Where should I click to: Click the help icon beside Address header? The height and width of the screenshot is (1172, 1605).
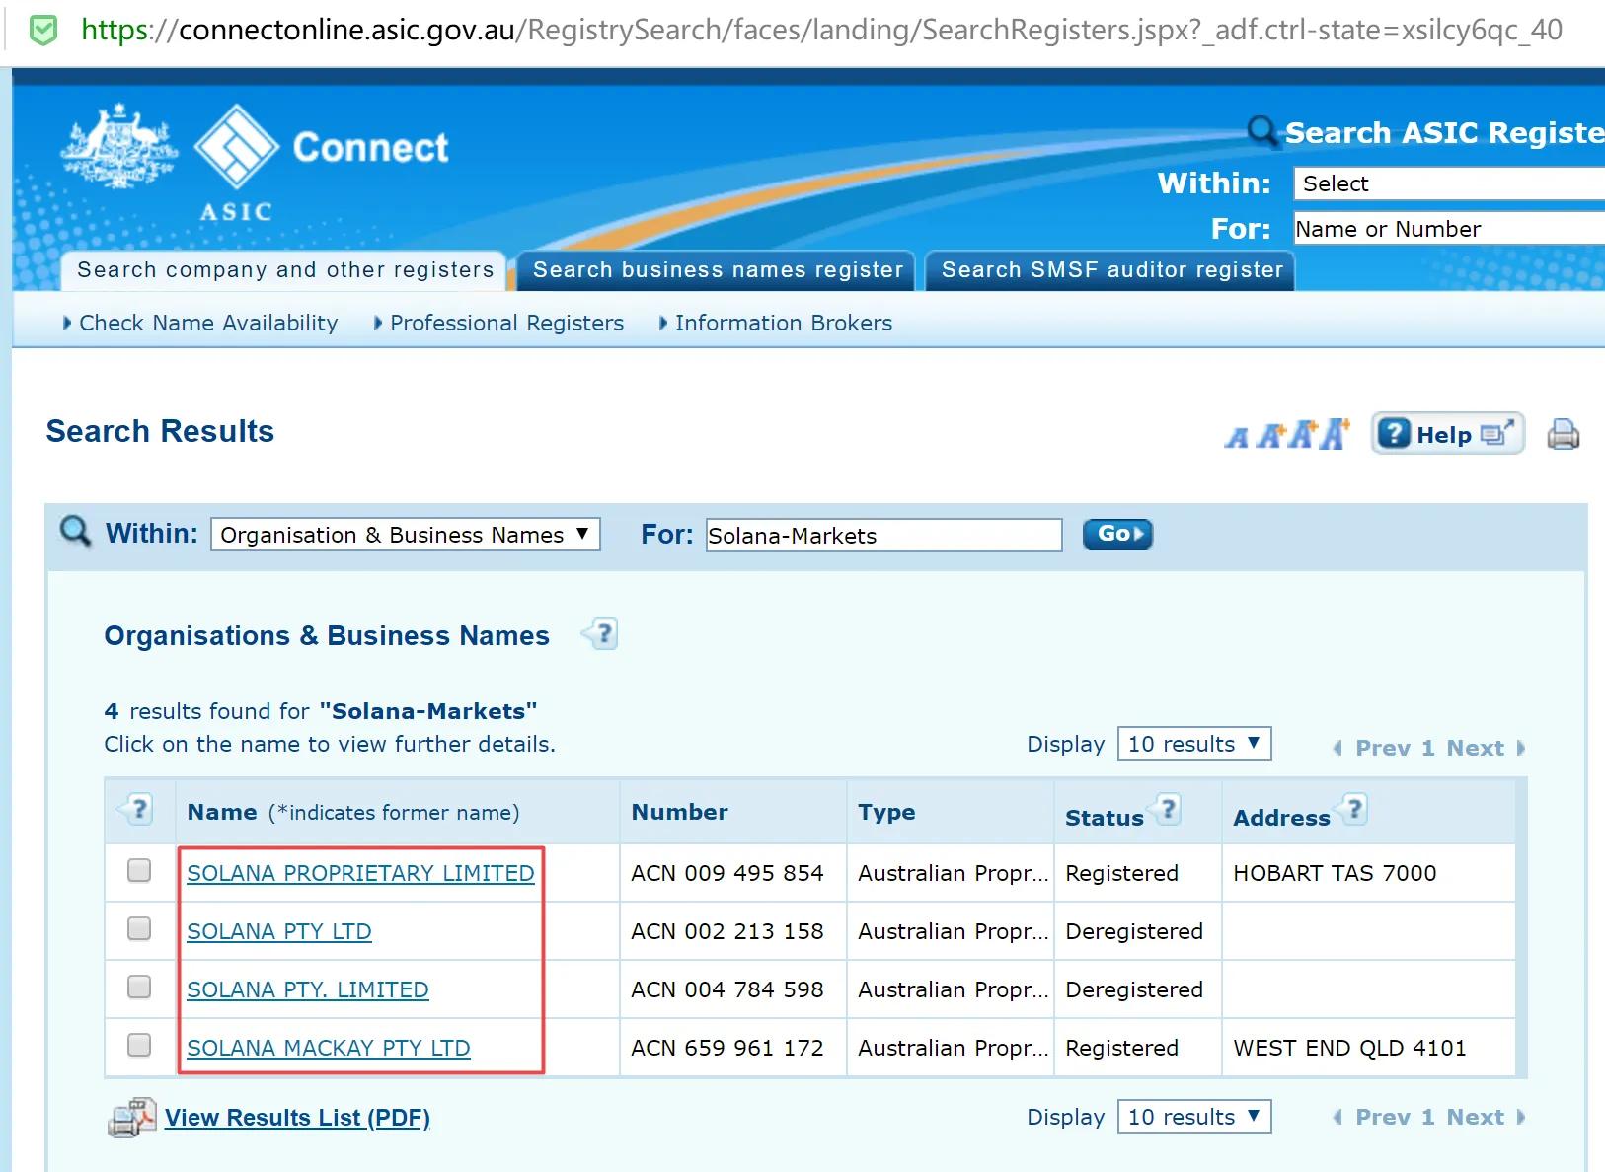click(1352, 810)
